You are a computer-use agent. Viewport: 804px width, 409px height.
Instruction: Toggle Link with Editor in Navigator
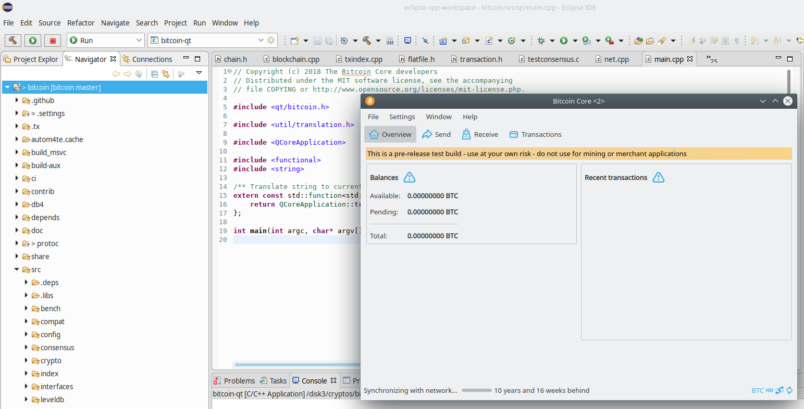pyautogui.click(x=166, y=74)
